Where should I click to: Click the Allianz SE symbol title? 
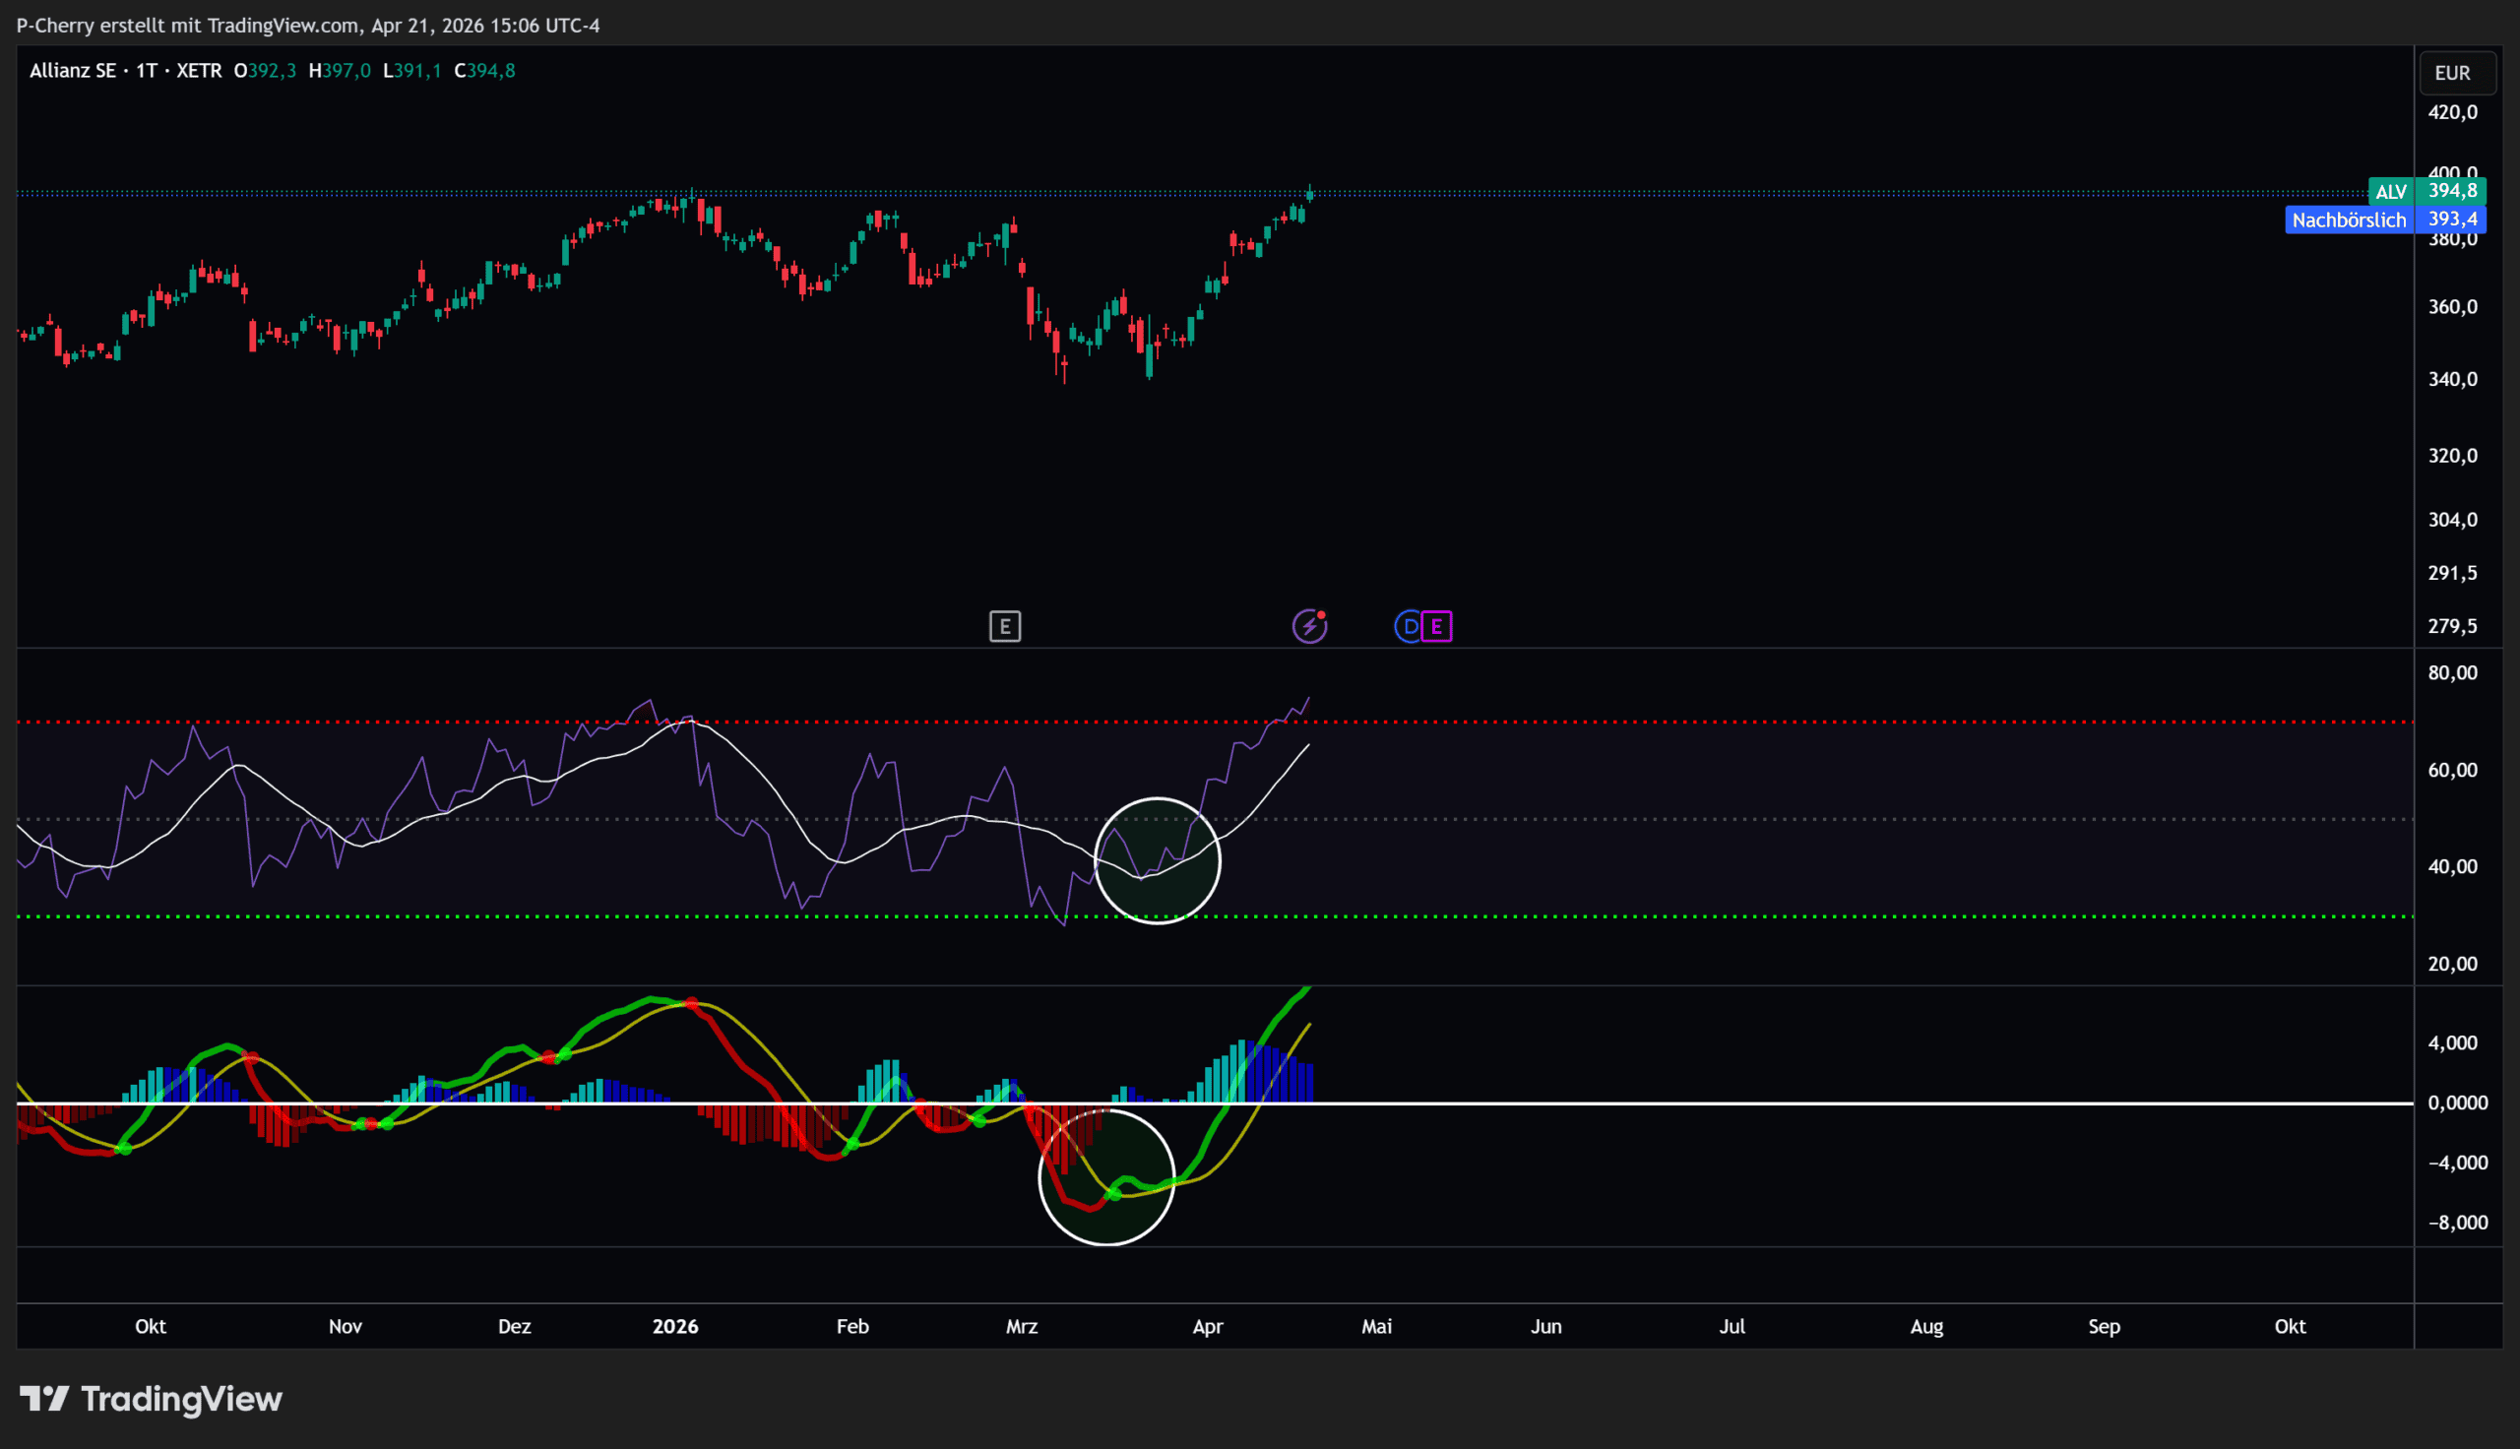tap(73, 71)
